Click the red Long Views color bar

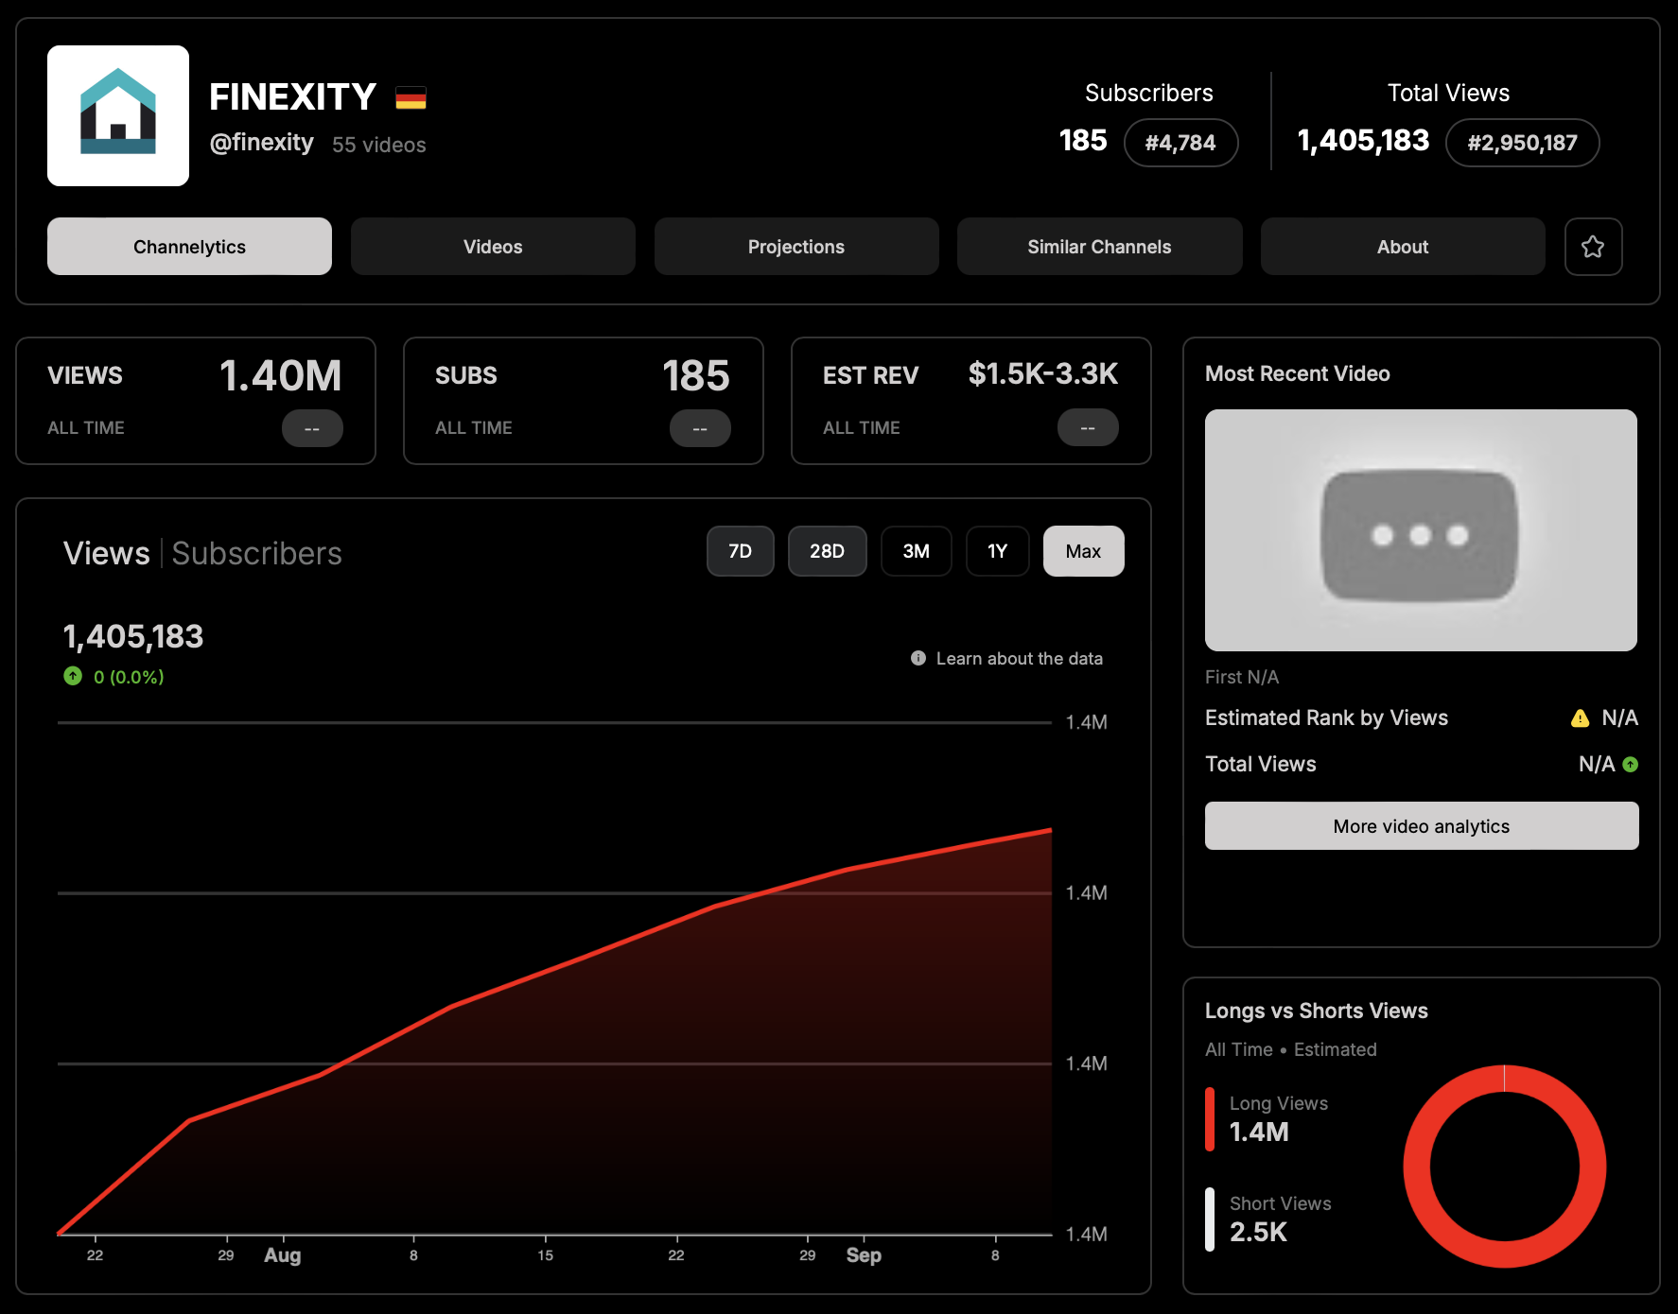(x=1210, y=1119)
